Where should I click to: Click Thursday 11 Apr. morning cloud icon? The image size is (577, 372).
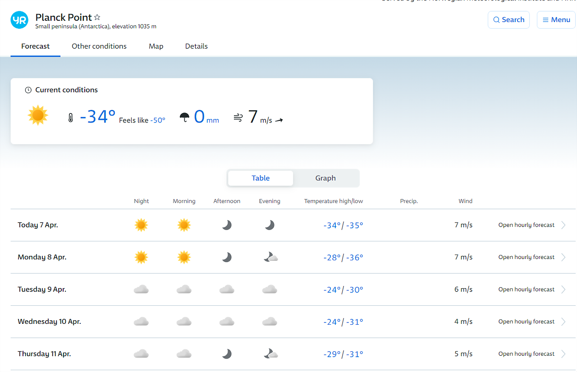pos(184,354)
